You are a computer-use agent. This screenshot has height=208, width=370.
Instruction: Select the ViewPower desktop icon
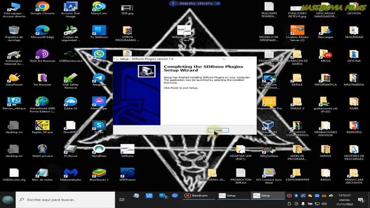coord(14,80)
